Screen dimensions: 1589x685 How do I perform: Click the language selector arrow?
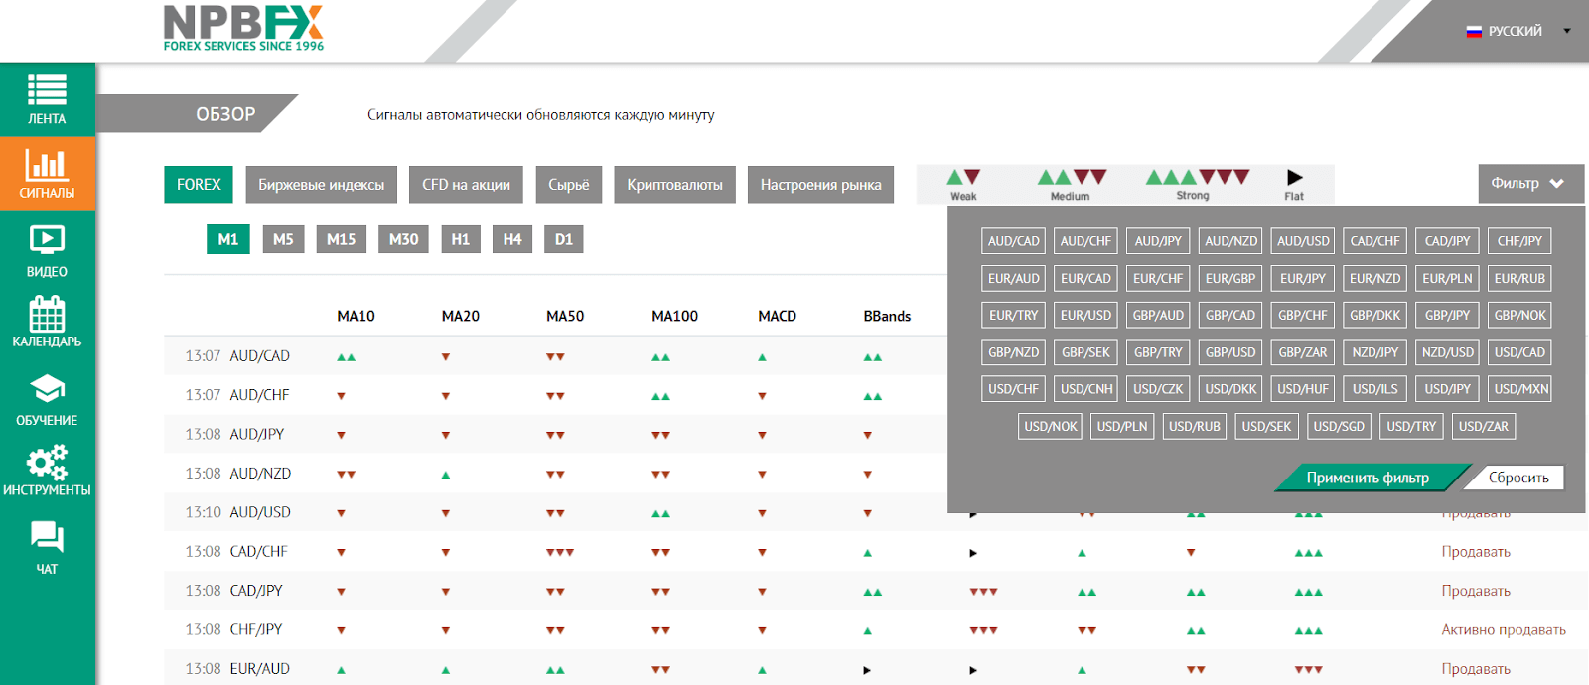tap(1567, 31)
